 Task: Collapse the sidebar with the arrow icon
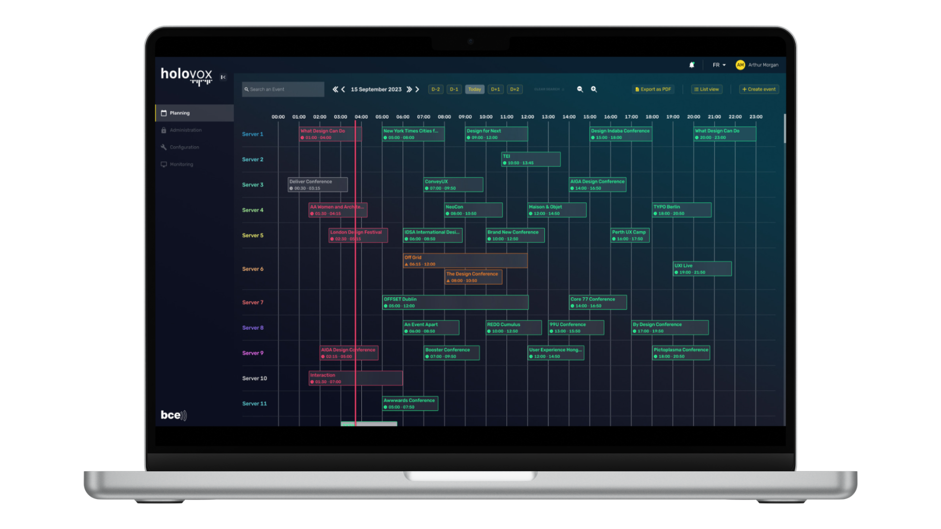tap(223, 77)
